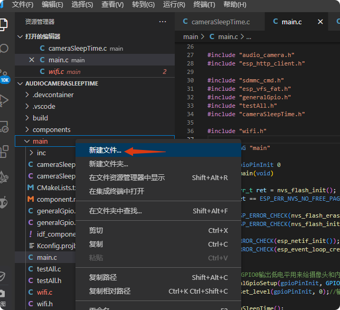The width and height of the screenshot is (340, 310).
Task: Open the 文件(F) menu
Action: pyautogui.click(x=23, y=5)
